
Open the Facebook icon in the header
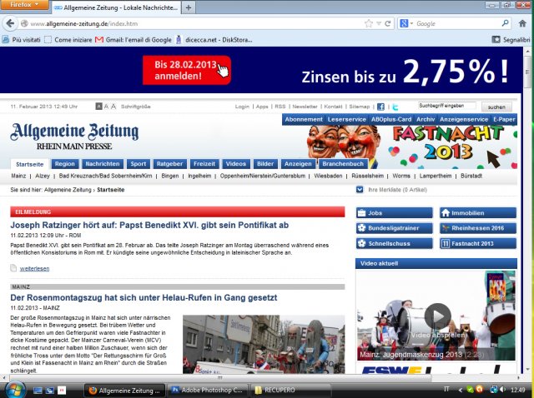[380, 107]
